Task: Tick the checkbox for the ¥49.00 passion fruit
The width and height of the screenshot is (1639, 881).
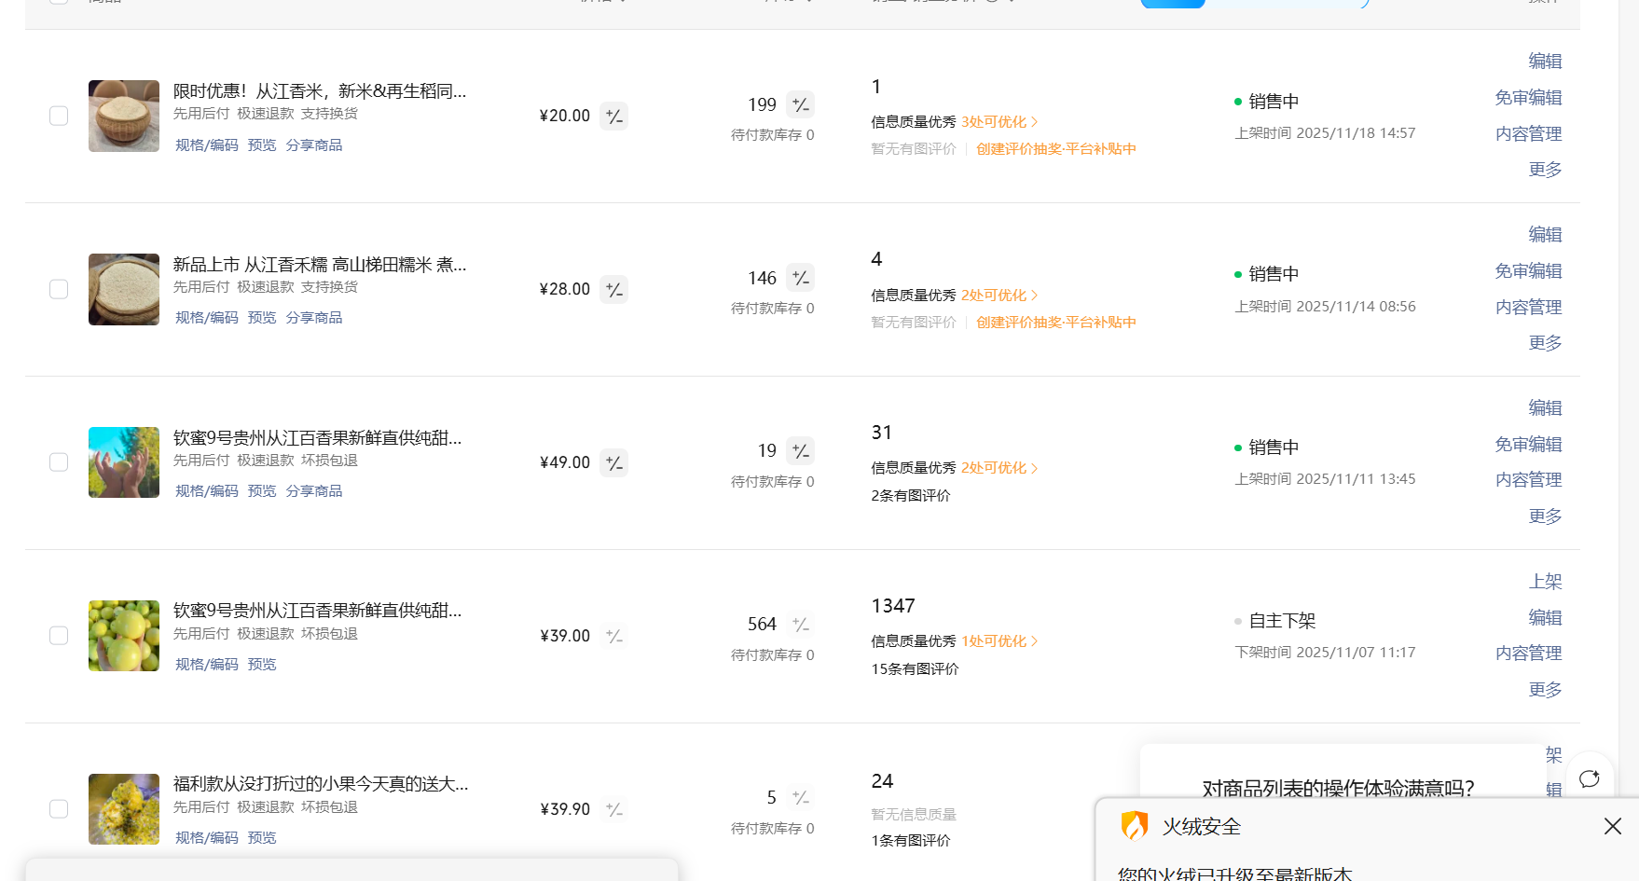Action: (59, 462)
